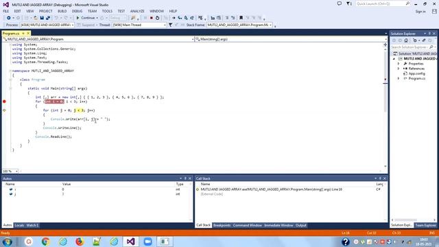Click the Open File icon in toolbar
Viewport: 439px width, 247px height.
(x=36, y=18)
